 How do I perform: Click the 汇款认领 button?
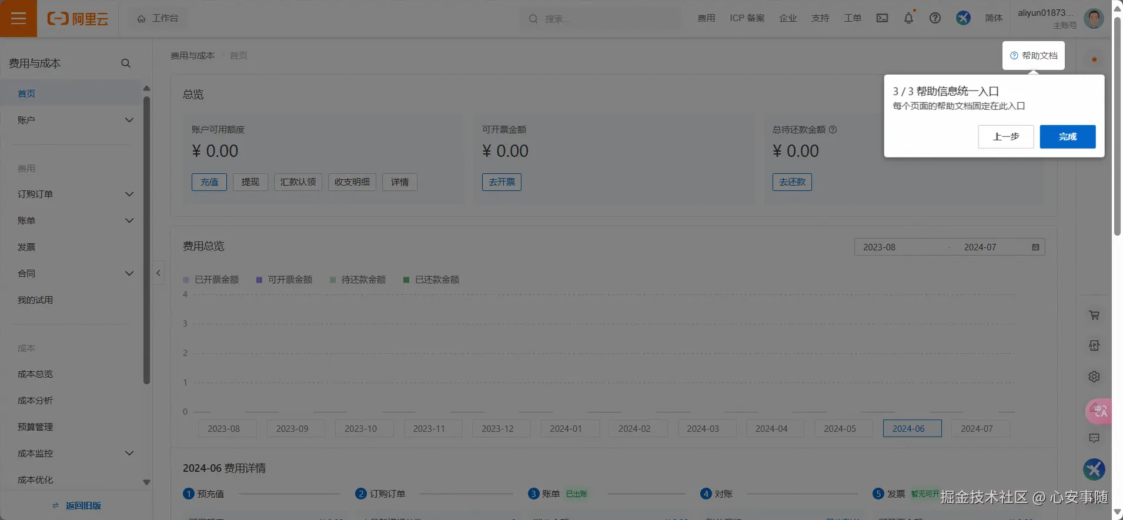[298, 182]
